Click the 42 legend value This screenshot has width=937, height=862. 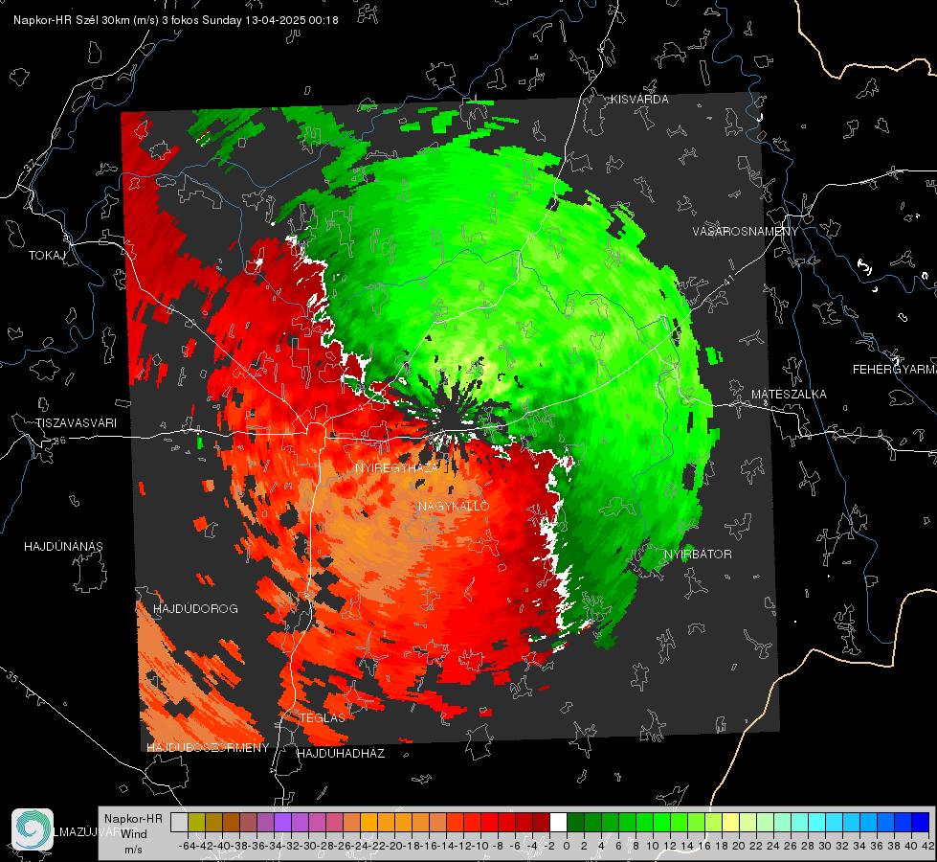pos(928,847)
